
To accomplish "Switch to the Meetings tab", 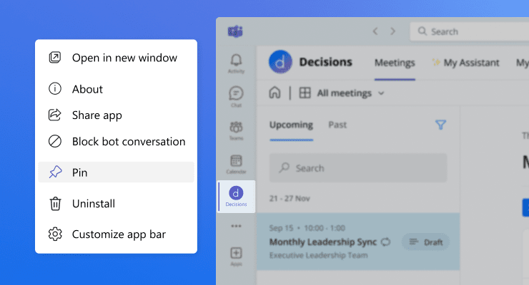I will [x=395, y=63].
